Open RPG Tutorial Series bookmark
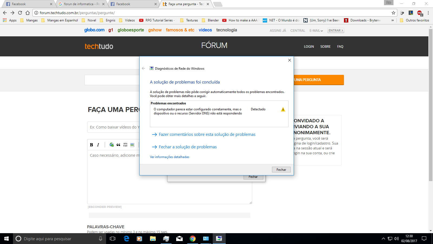The image size is (433, 244). pos(157,20)
